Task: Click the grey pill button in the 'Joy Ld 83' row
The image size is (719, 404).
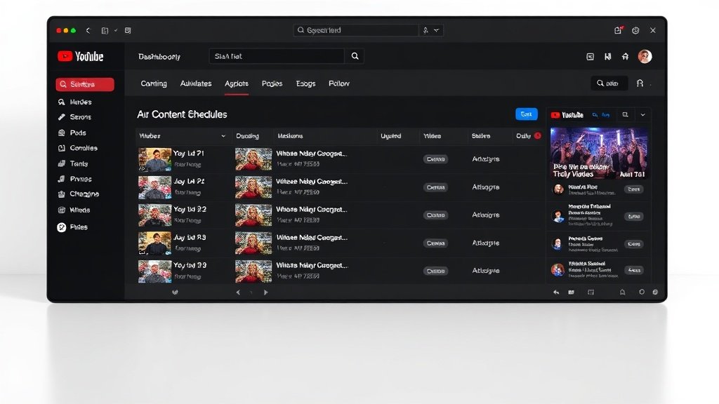Action: [435, 243]
